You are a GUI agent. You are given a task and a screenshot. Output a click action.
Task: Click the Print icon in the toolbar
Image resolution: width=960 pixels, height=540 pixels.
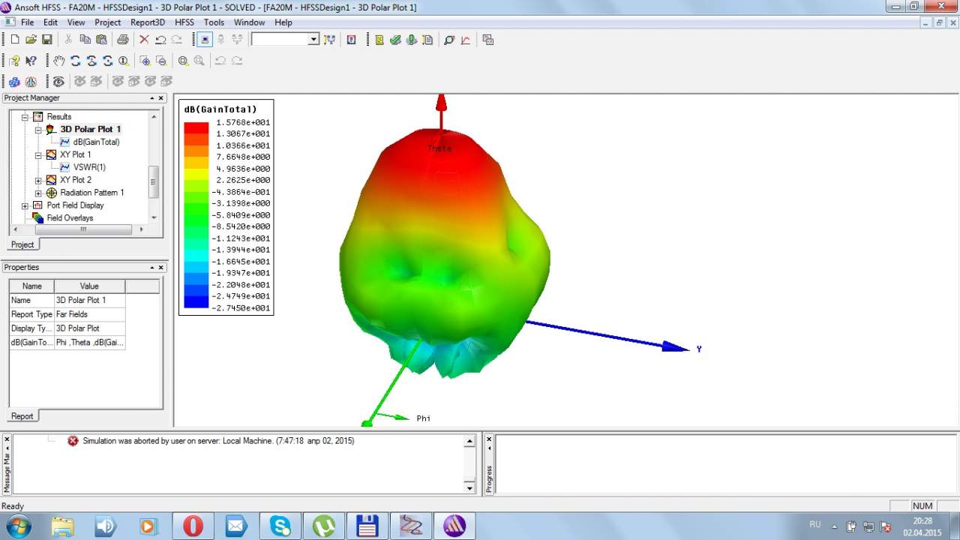point(122,40)
